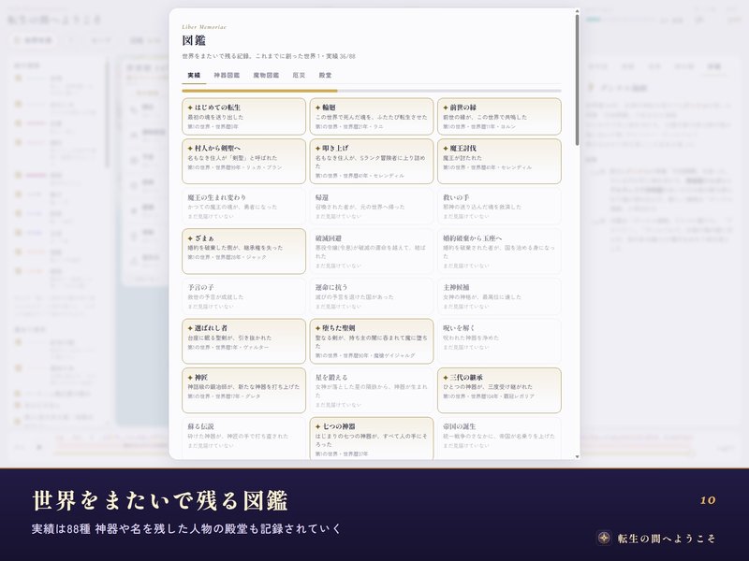749x561 pixels.
Task: Click the 世界をまたいで残る記録 summary line
Action: point(269,56)
